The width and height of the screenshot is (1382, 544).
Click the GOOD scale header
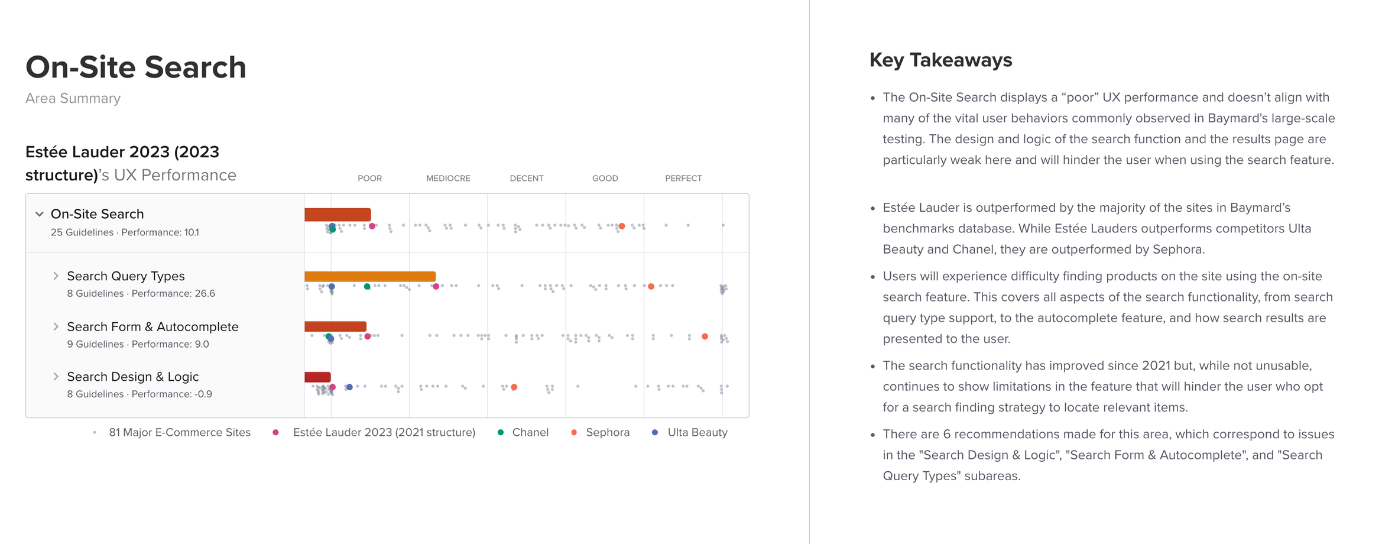(605, 178)
